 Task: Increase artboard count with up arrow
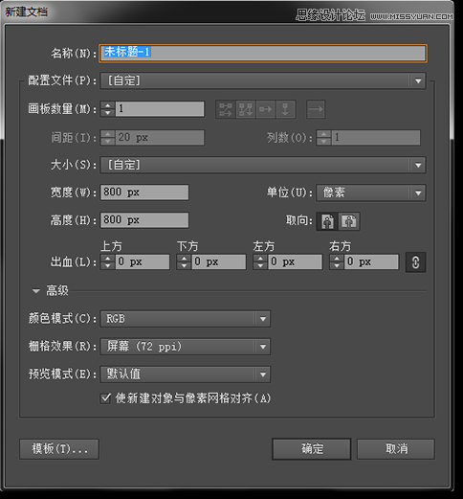108,105
